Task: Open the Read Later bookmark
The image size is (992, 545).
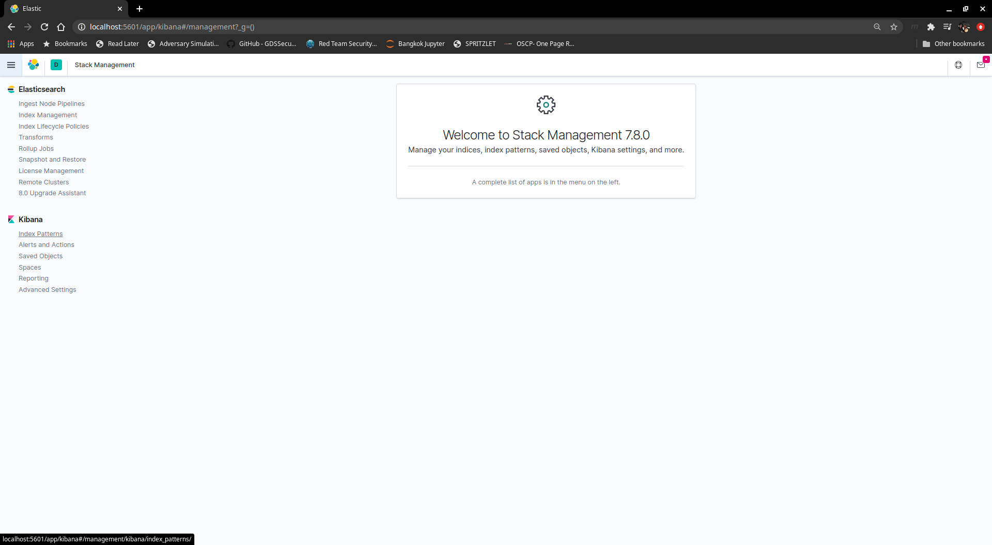Action: [117, 44]
